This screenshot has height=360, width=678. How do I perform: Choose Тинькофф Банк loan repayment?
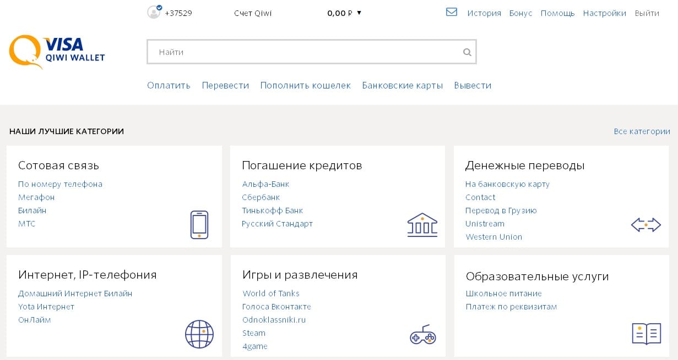tap(273, 211)
